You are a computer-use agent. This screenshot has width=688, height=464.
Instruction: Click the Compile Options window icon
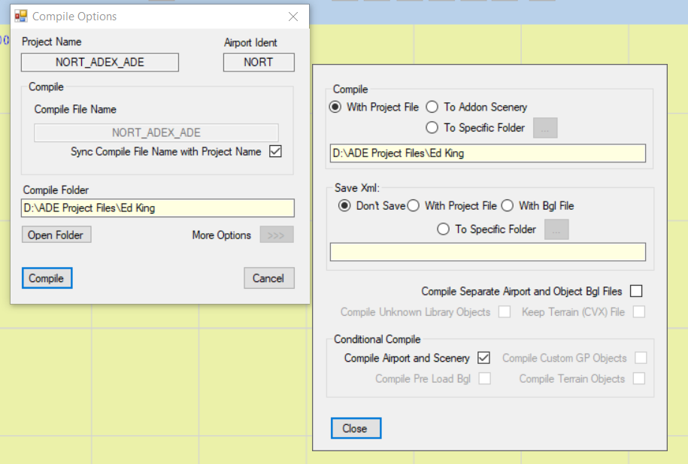pos(21,16)
